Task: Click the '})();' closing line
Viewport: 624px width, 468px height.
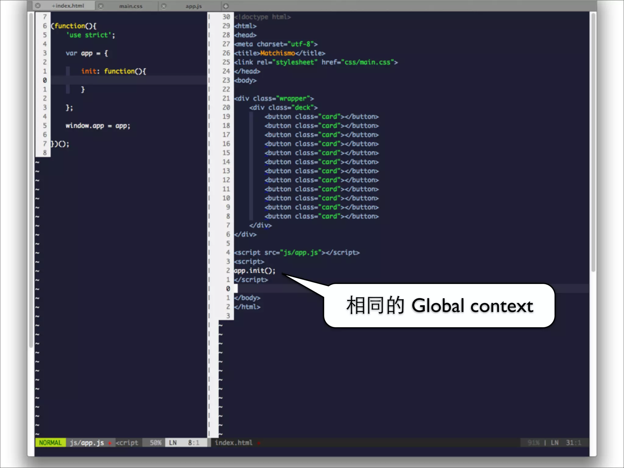Action: click(x=60, y=144)
